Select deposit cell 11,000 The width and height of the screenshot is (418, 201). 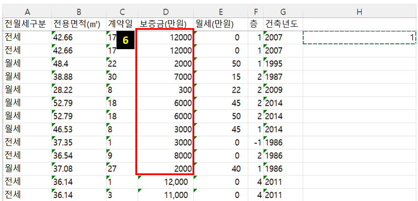pyautogui.click(x=166, y=195)
